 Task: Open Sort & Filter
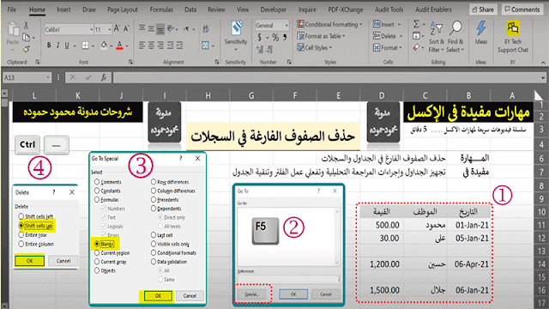437,37
